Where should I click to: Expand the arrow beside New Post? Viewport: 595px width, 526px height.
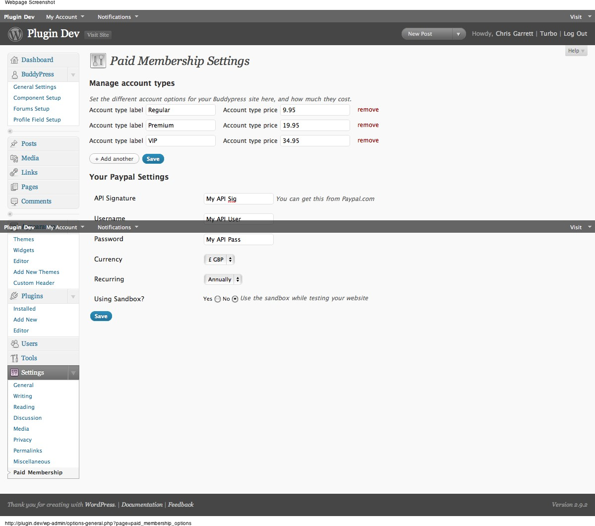(458, 34)
